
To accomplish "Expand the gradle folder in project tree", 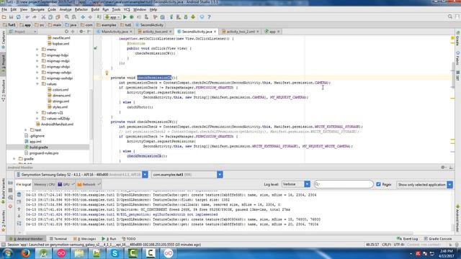I will pyautogui.click(x=14, y=159).
